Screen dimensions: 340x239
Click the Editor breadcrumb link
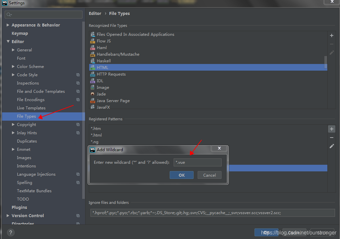pos(95,13)
